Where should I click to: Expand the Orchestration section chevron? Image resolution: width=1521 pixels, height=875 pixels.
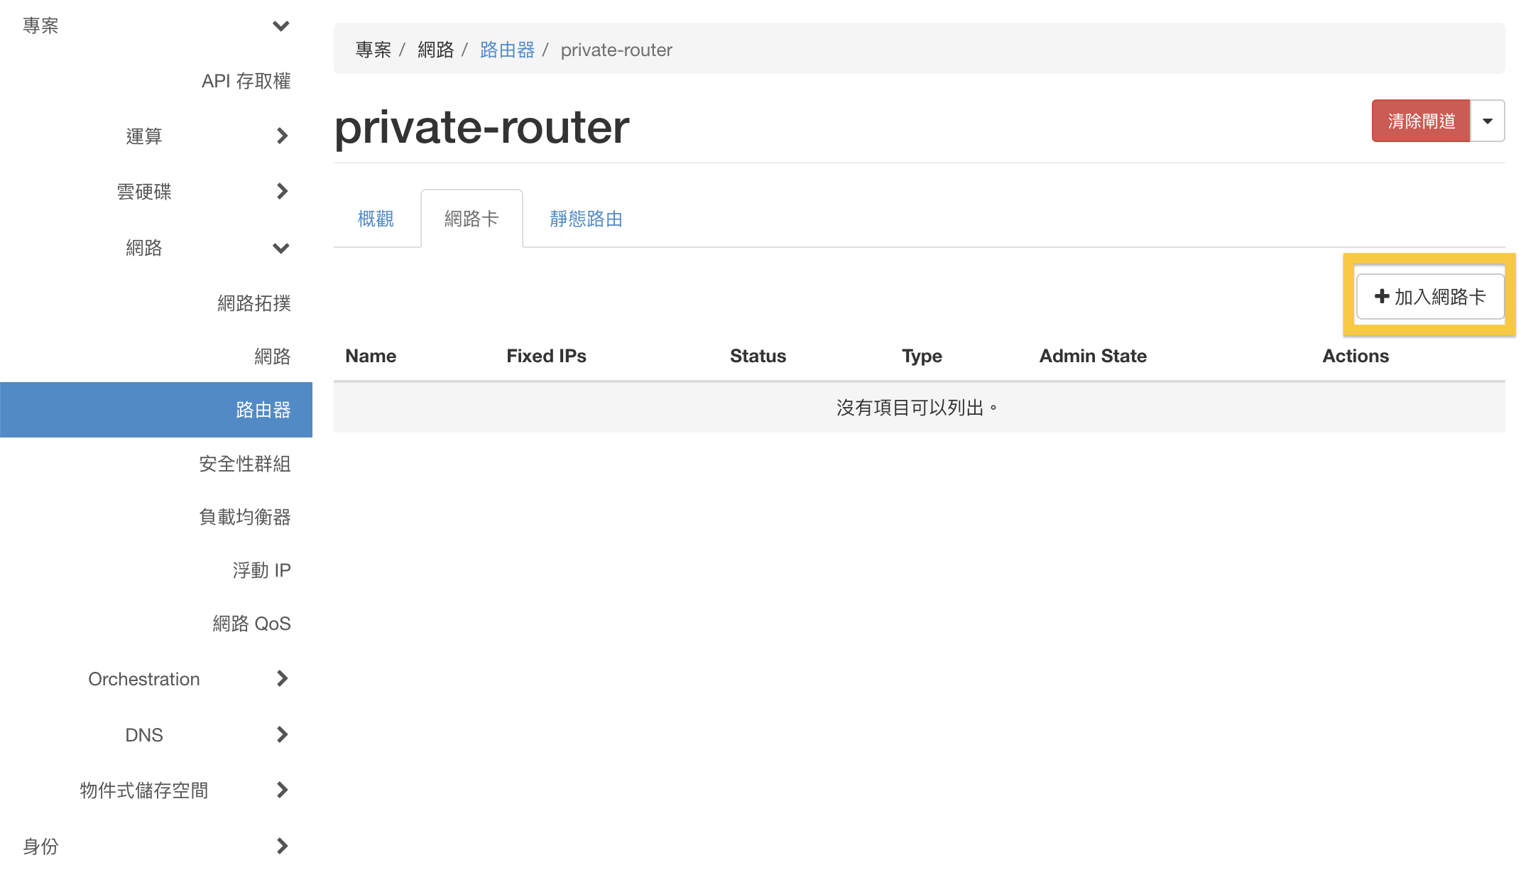[282, 678]
